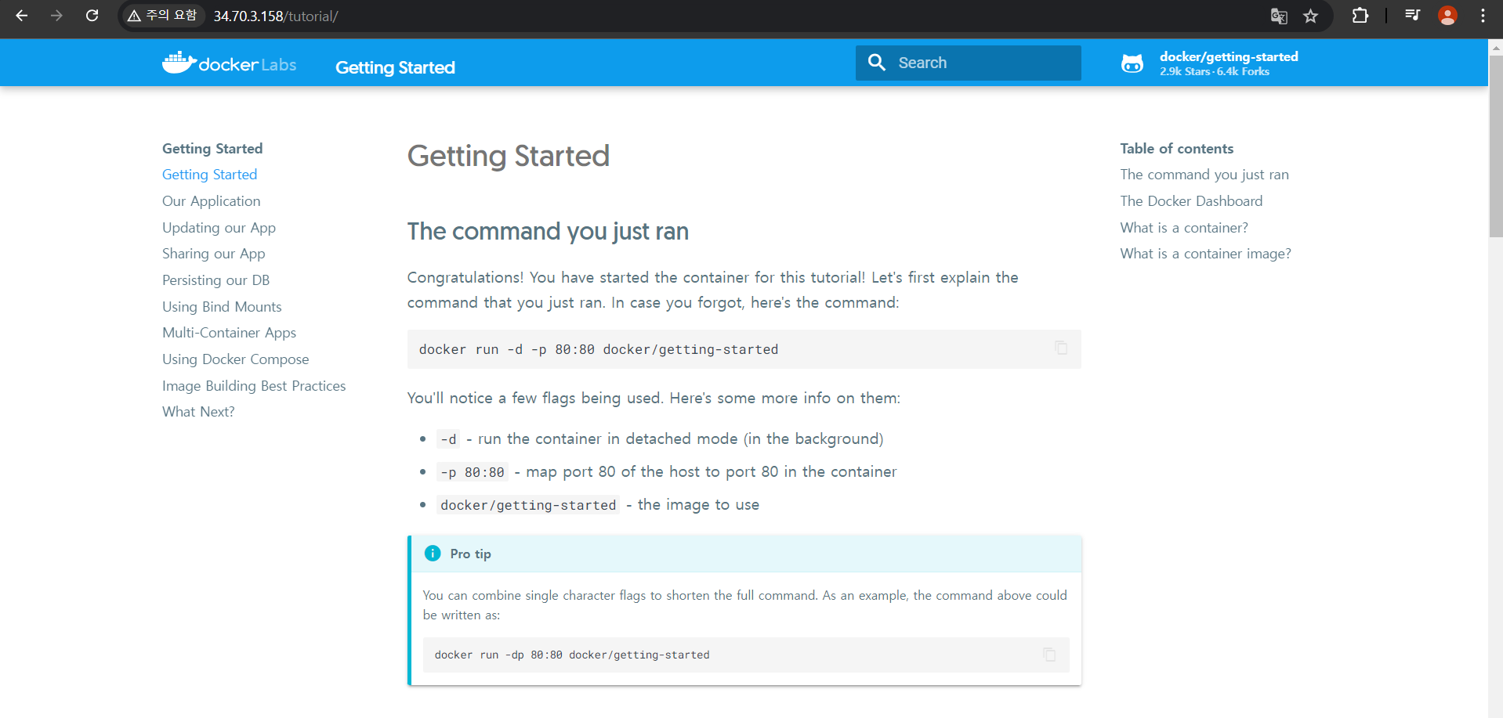Screen dimensions: 1503x718
Task: Click the page vertical scrollbar thumb
Action: [1496, 146]
